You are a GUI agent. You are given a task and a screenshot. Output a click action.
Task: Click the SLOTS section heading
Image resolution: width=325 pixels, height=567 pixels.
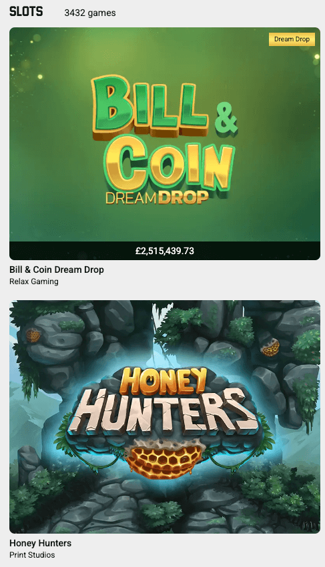26,12
